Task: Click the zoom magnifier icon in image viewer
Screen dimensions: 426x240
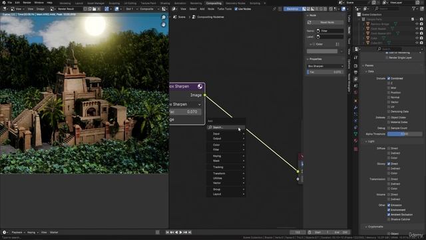Action: (164, 17)
